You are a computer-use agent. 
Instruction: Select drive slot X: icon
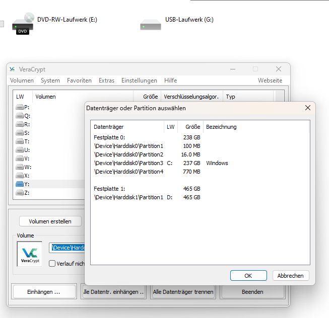click(x=20, y=176)
